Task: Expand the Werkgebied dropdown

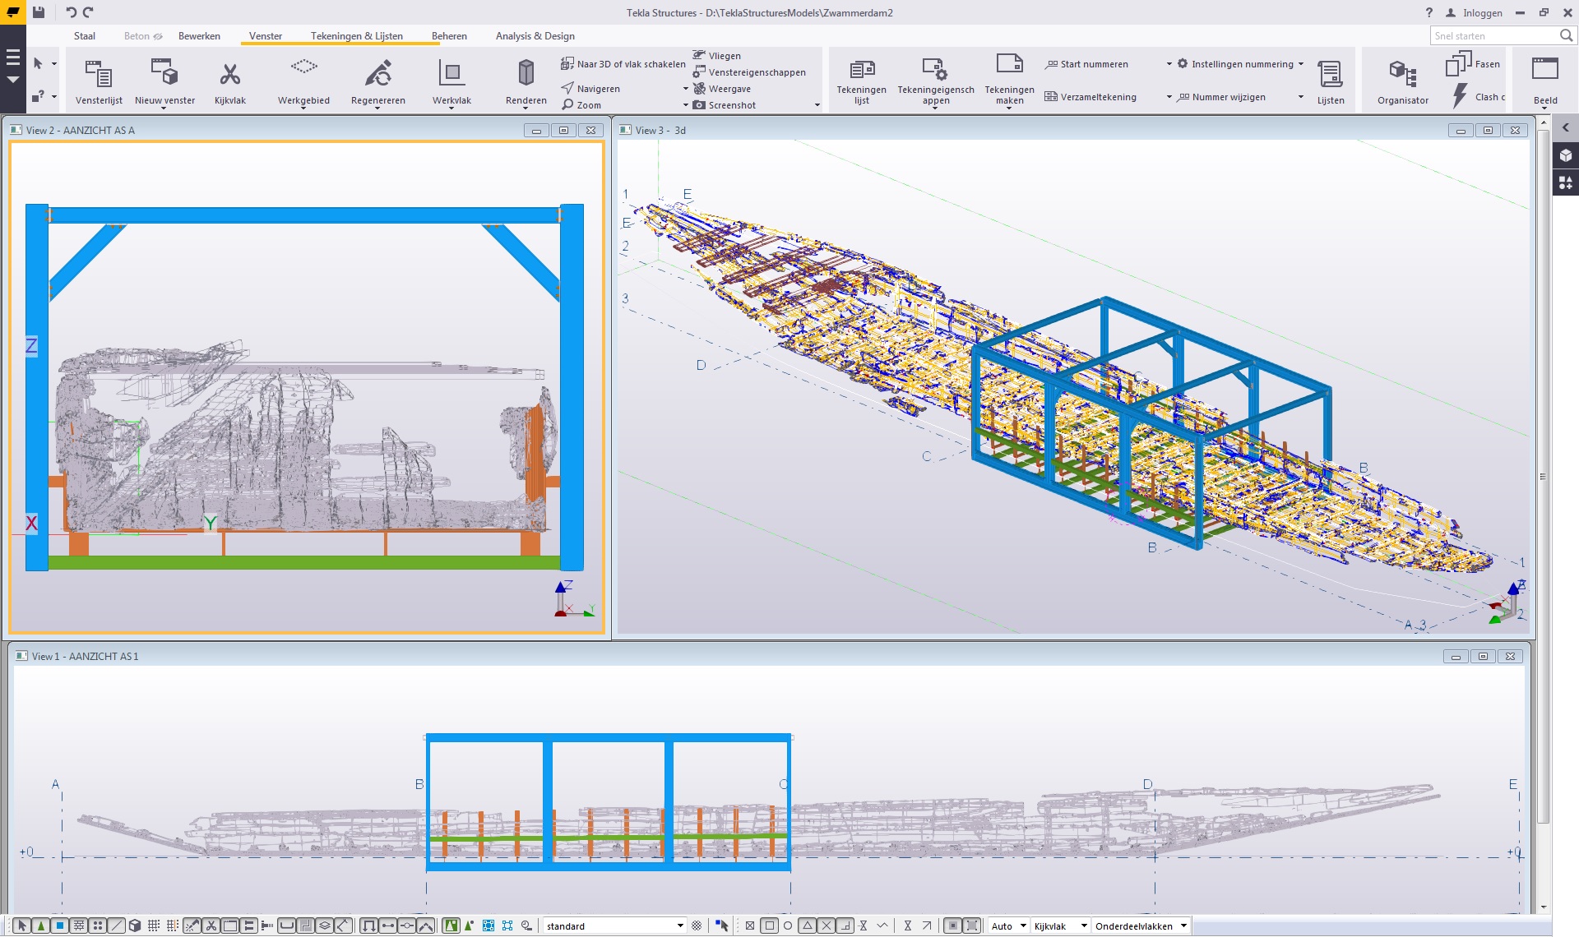Action: point(303,108)
